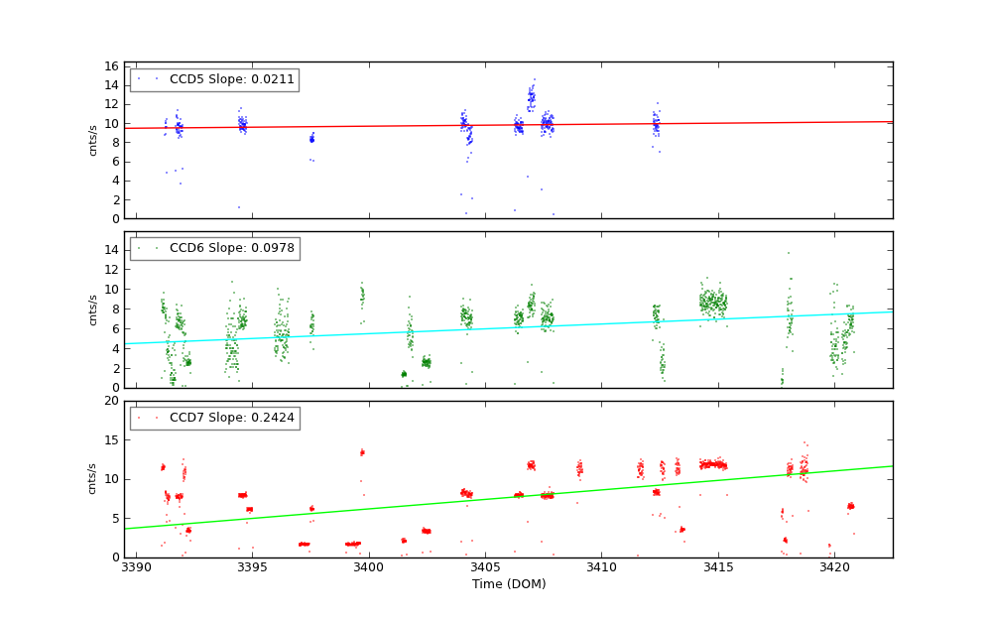
Task: Click the CCD6 Slope: 0.0978 legend
Action: pyautogui.click(x=214, y=248)
